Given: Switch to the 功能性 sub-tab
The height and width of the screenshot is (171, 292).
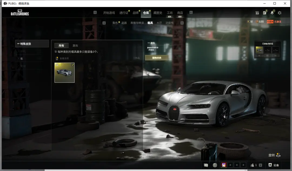Looking at the screenshot, I should pos(170,23).
